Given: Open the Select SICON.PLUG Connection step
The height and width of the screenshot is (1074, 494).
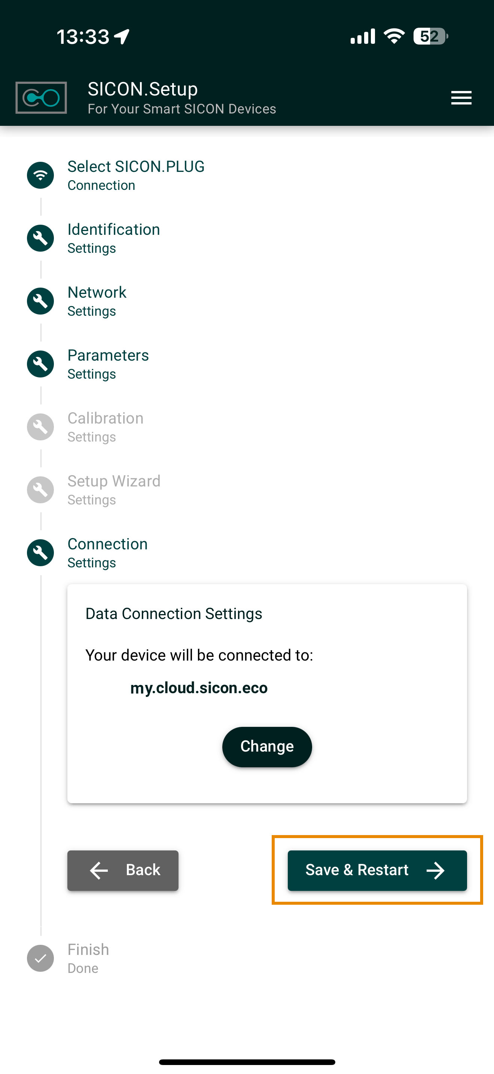Looking at the screenshot, I should 136,175.
